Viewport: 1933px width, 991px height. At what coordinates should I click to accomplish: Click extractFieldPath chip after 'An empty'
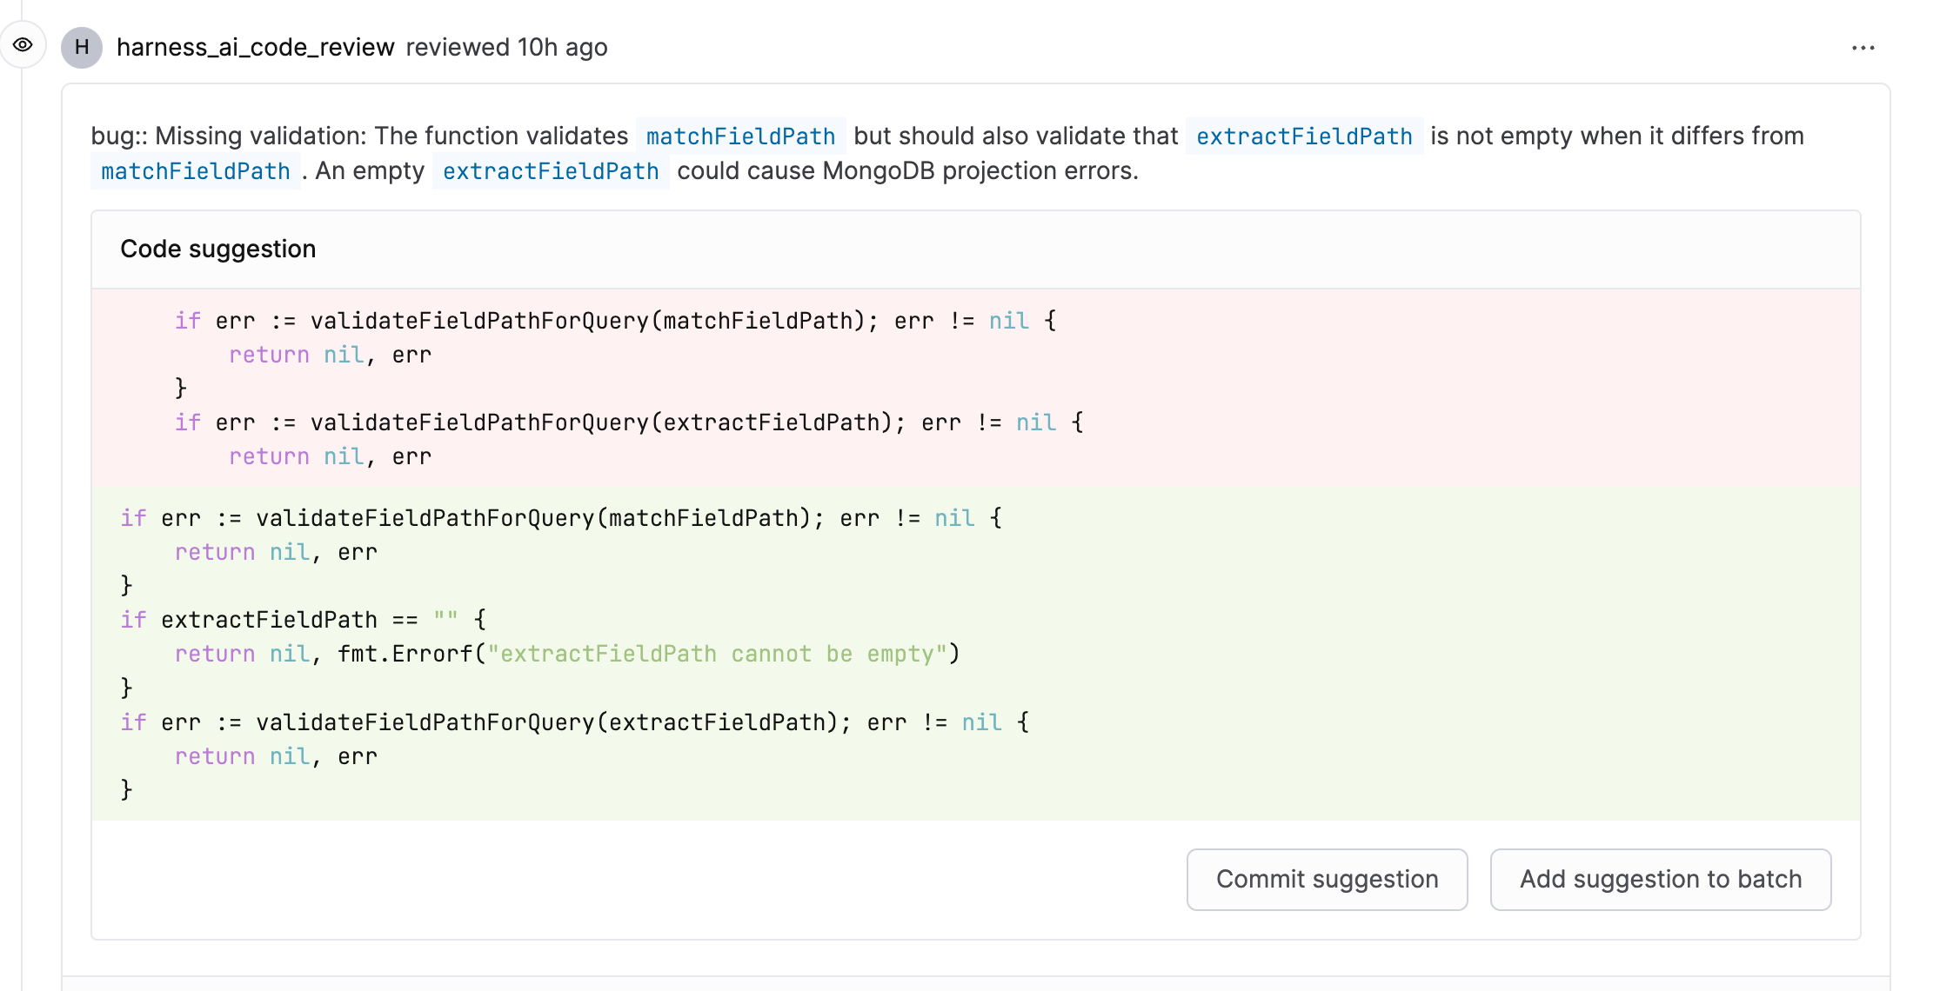(x=550, y=171)
